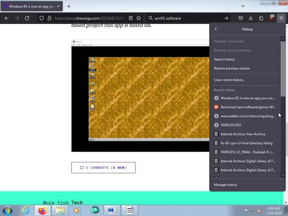Close the Firefox application menu

pos(281,18)
